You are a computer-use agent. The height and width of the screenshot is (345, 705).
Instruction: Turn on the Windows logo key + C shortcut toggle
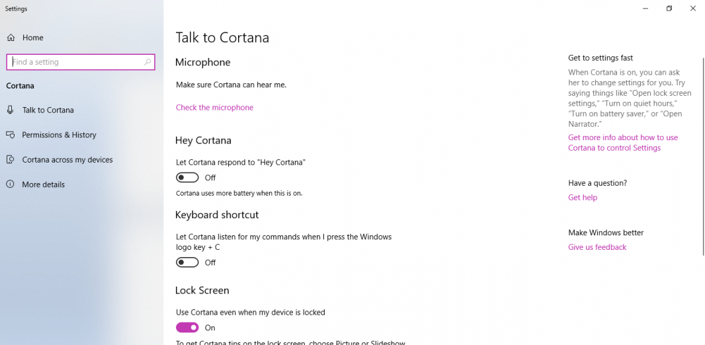tap(187, 262)
